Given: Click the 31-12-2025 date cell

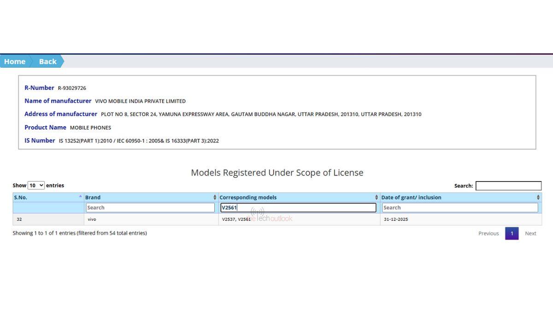Looking at the screenshot, I should pyautogui.click(x=396, y=219).
